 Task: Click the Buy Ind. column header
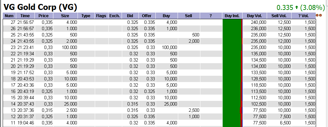tap(232, 16)
